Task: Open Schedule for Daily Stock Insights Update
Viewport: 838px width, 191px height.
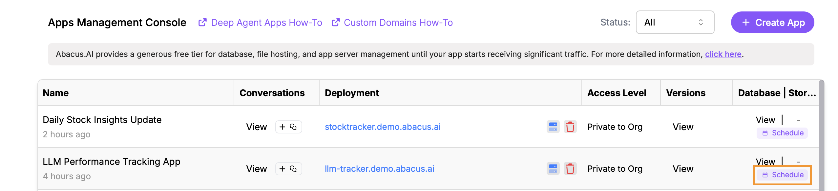Action: coord(782,133)
